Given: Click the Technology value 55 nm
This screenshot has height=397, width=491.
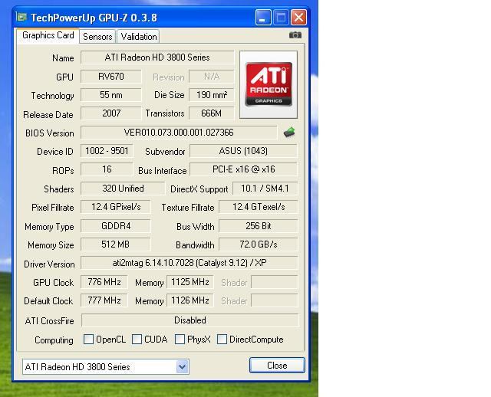Looking at the screenshot, I should click(x=110, y=95).
